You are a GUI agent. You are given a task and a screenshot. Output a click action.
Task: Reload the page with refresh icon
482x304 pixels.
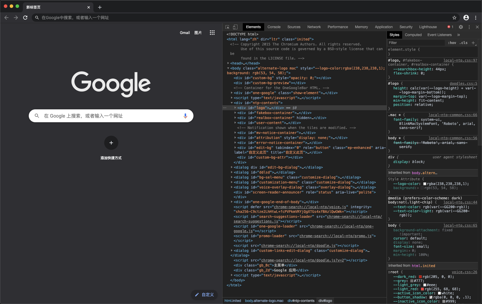[x=25, y=18]
